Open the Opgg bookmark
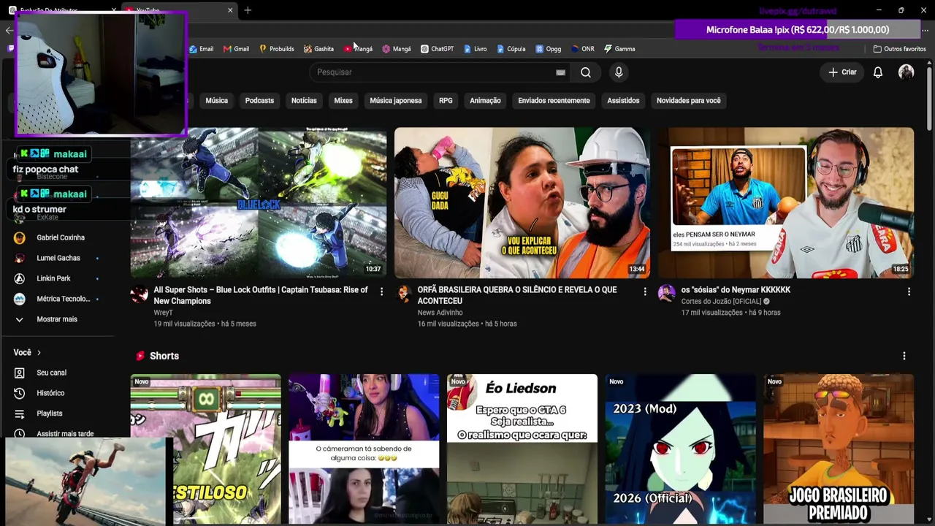 click(x=548, y=49)
